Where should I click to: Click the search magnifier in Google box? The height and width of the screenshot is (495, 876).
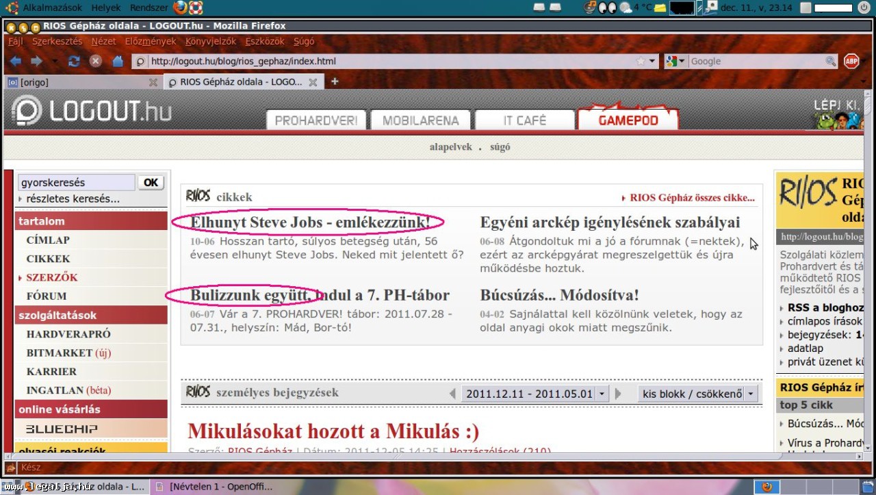(831, 61)
